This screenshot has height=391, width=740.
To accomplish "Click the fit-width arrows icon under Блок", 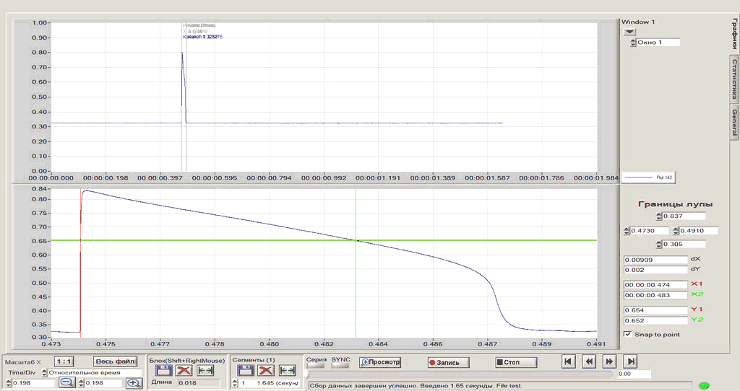I will coord(205,371).
